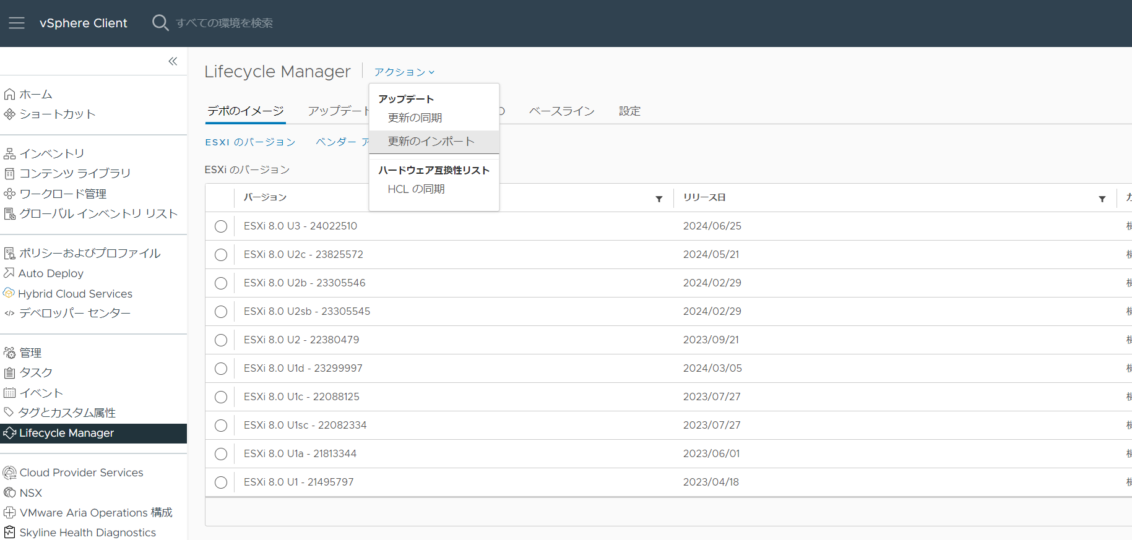Select ESXi 8.0 U3 - 24022510 radio button
This screenshot has width=1132, height=540.
(x=221, y=226)
